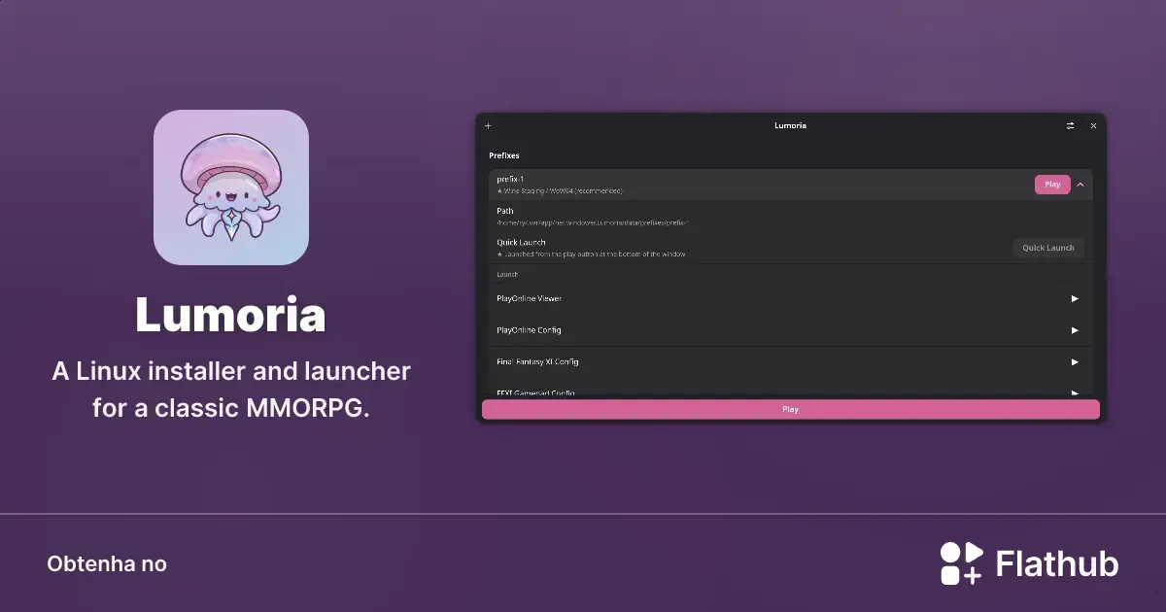Select the Final Fantasy XI Config text
Screen dimensions: 1166x612
pos(537,361)
